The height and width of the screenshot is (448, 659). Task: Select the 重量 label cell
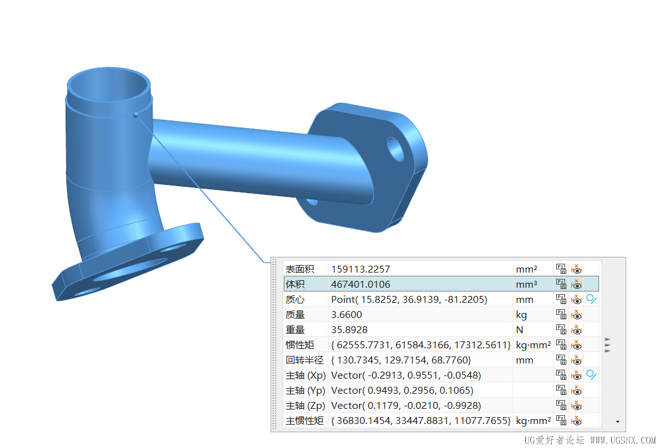click(x=306, y=329)
